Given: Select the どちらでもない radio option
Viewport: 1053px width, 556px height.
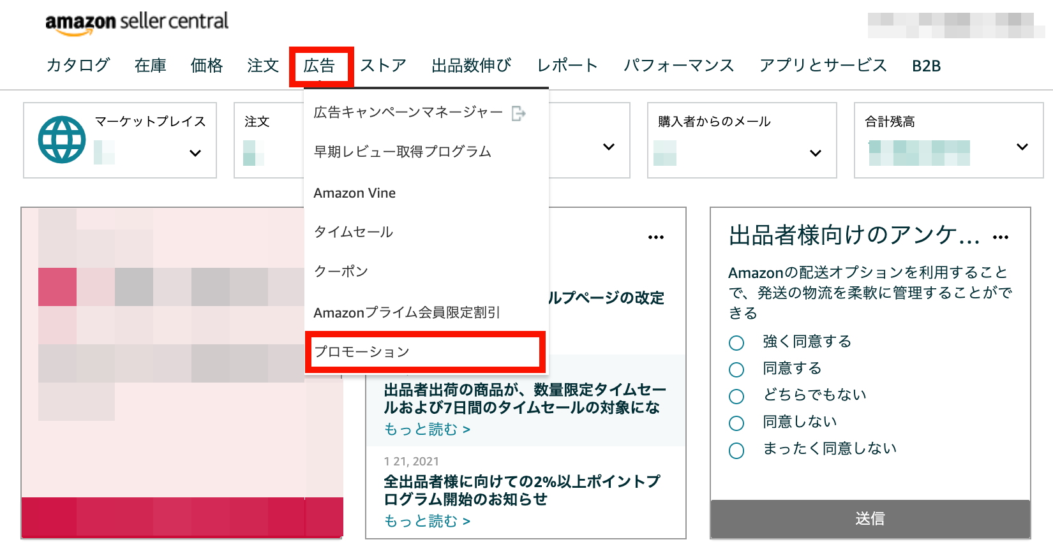Looking at the screenshot, I should [736, 397].
